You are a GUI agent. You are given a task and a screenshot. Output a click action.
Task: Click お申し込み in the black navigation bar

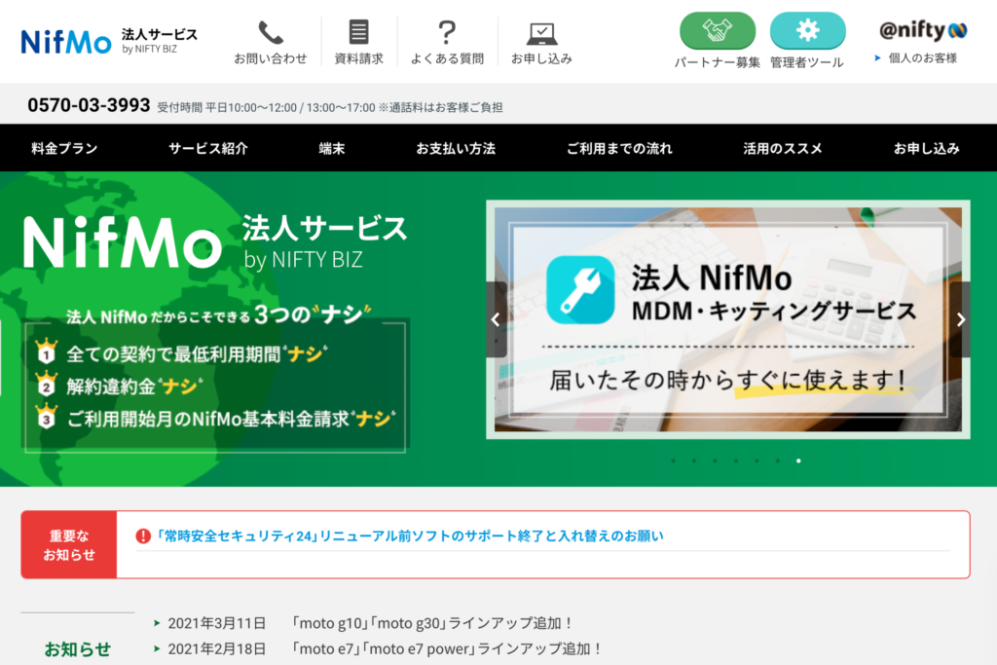927,148
